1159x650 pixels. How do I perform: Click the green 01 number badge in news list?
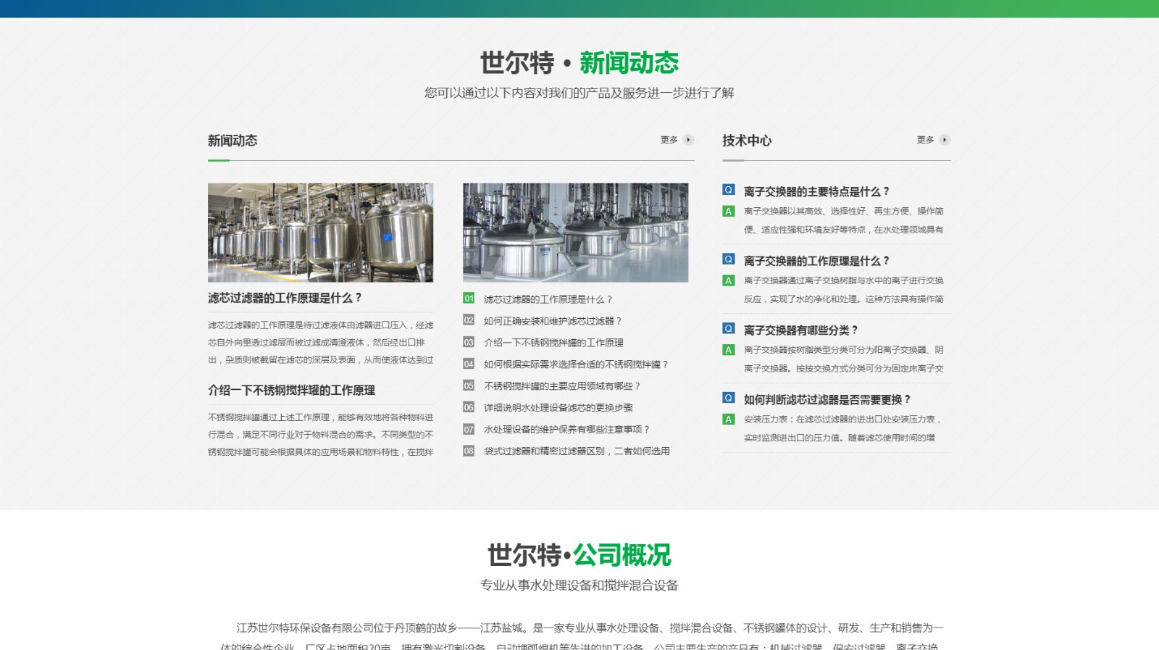469,299
